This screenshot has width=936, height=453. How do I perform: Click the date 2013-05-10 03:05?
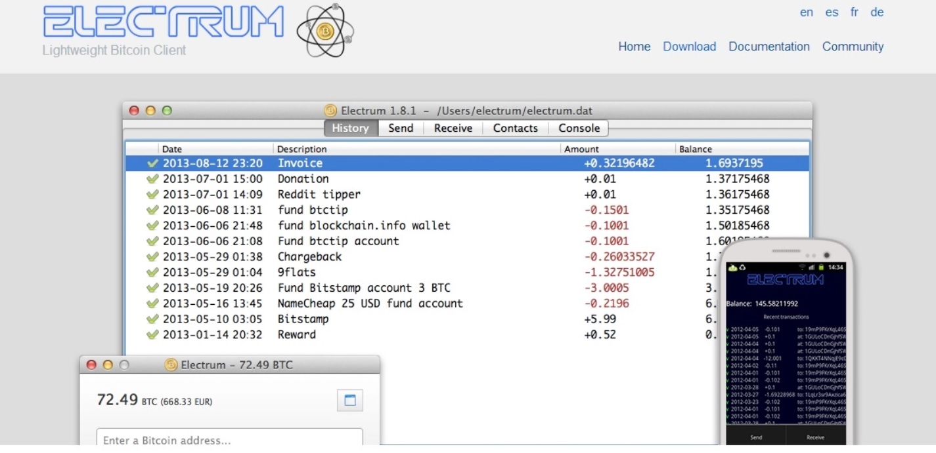pyautogui.click(x=213, y=319)
